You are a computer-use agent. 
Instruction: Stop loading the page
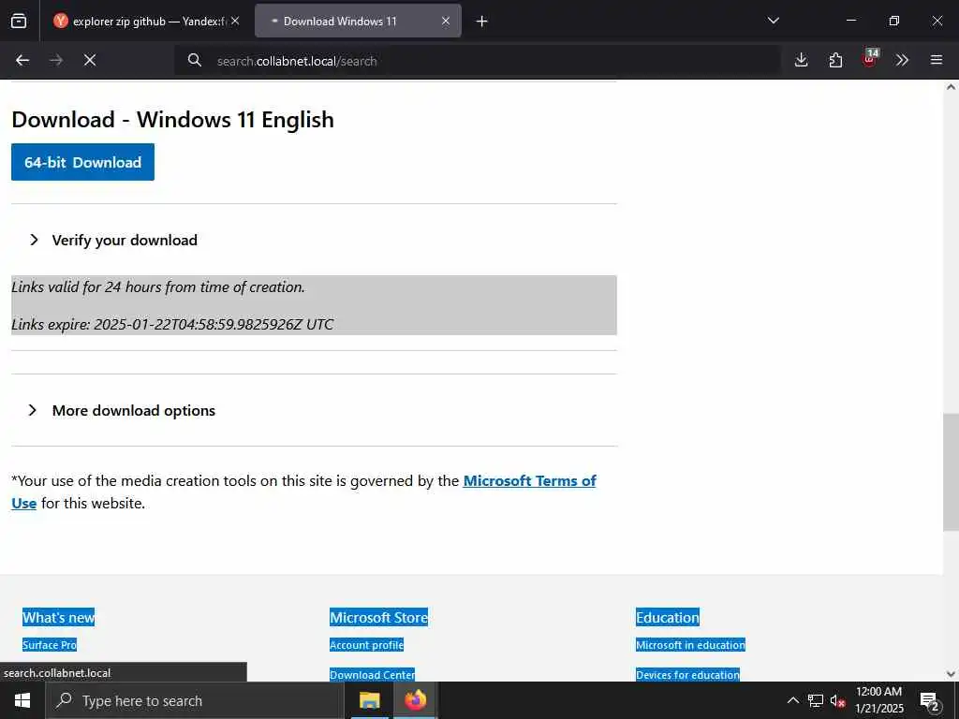pyautogui.click(x=89, y=60)
